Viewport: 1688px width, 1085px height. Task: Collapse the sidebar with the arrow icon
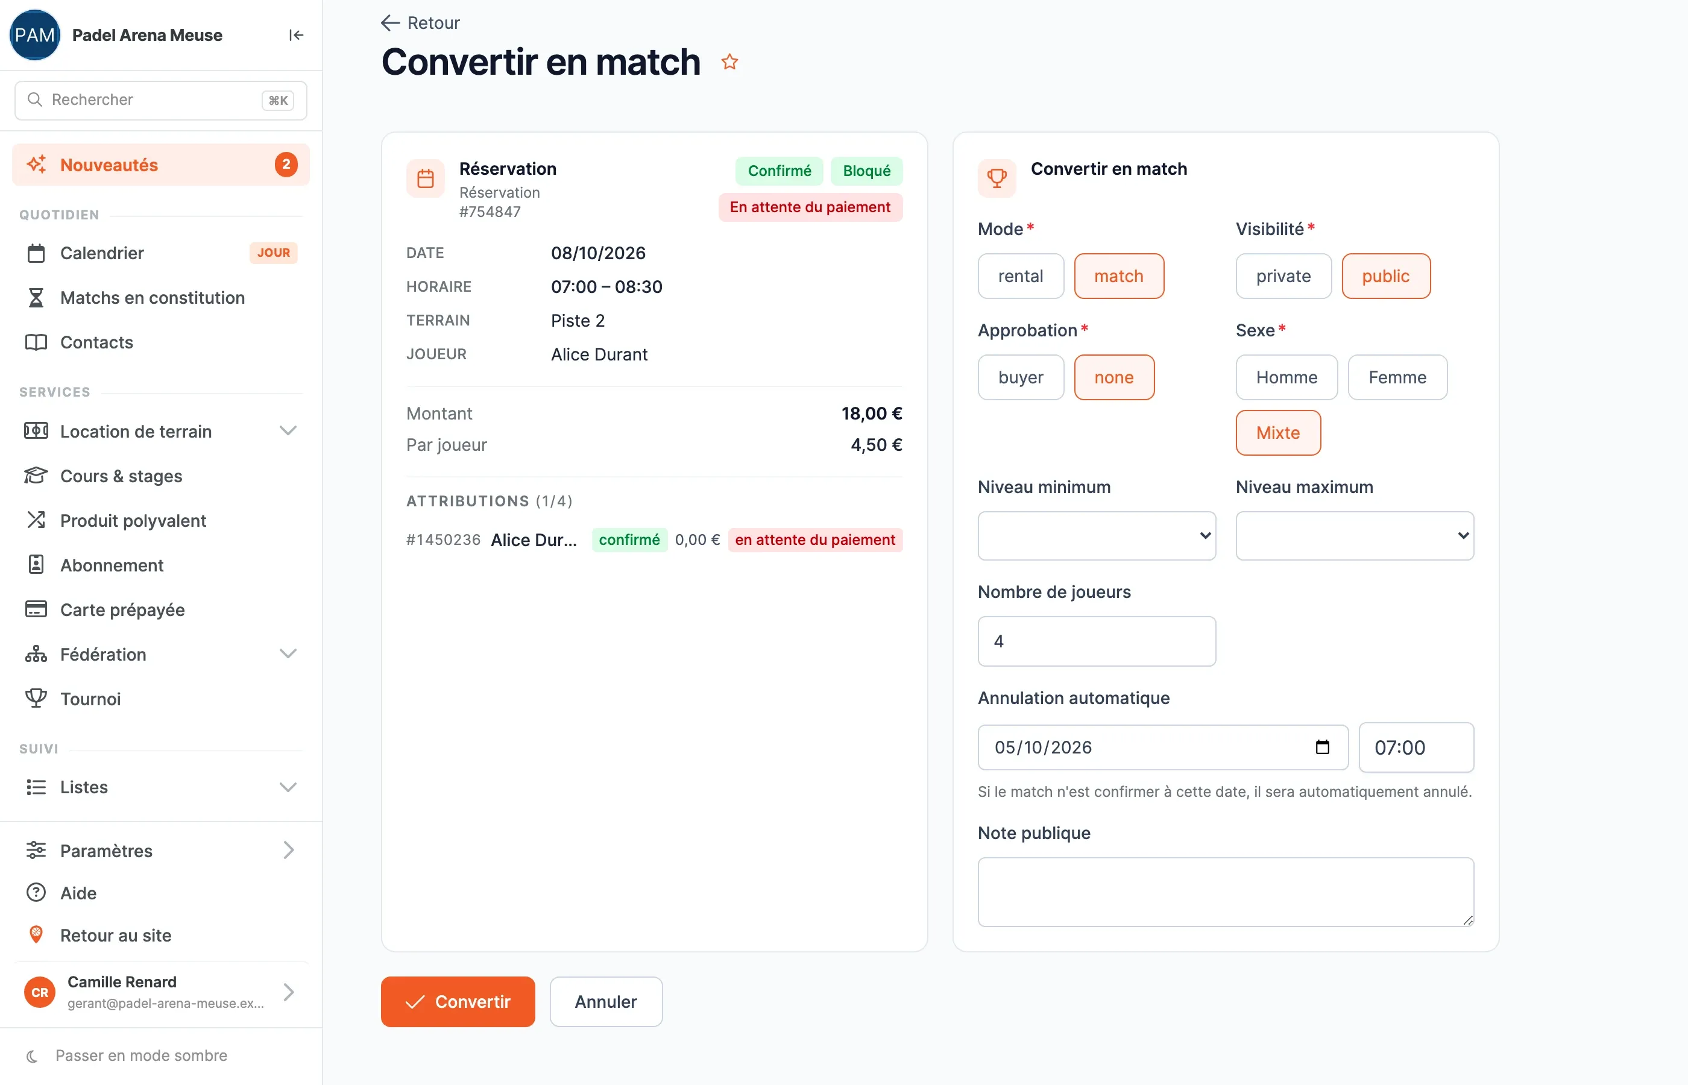(296, 35)
